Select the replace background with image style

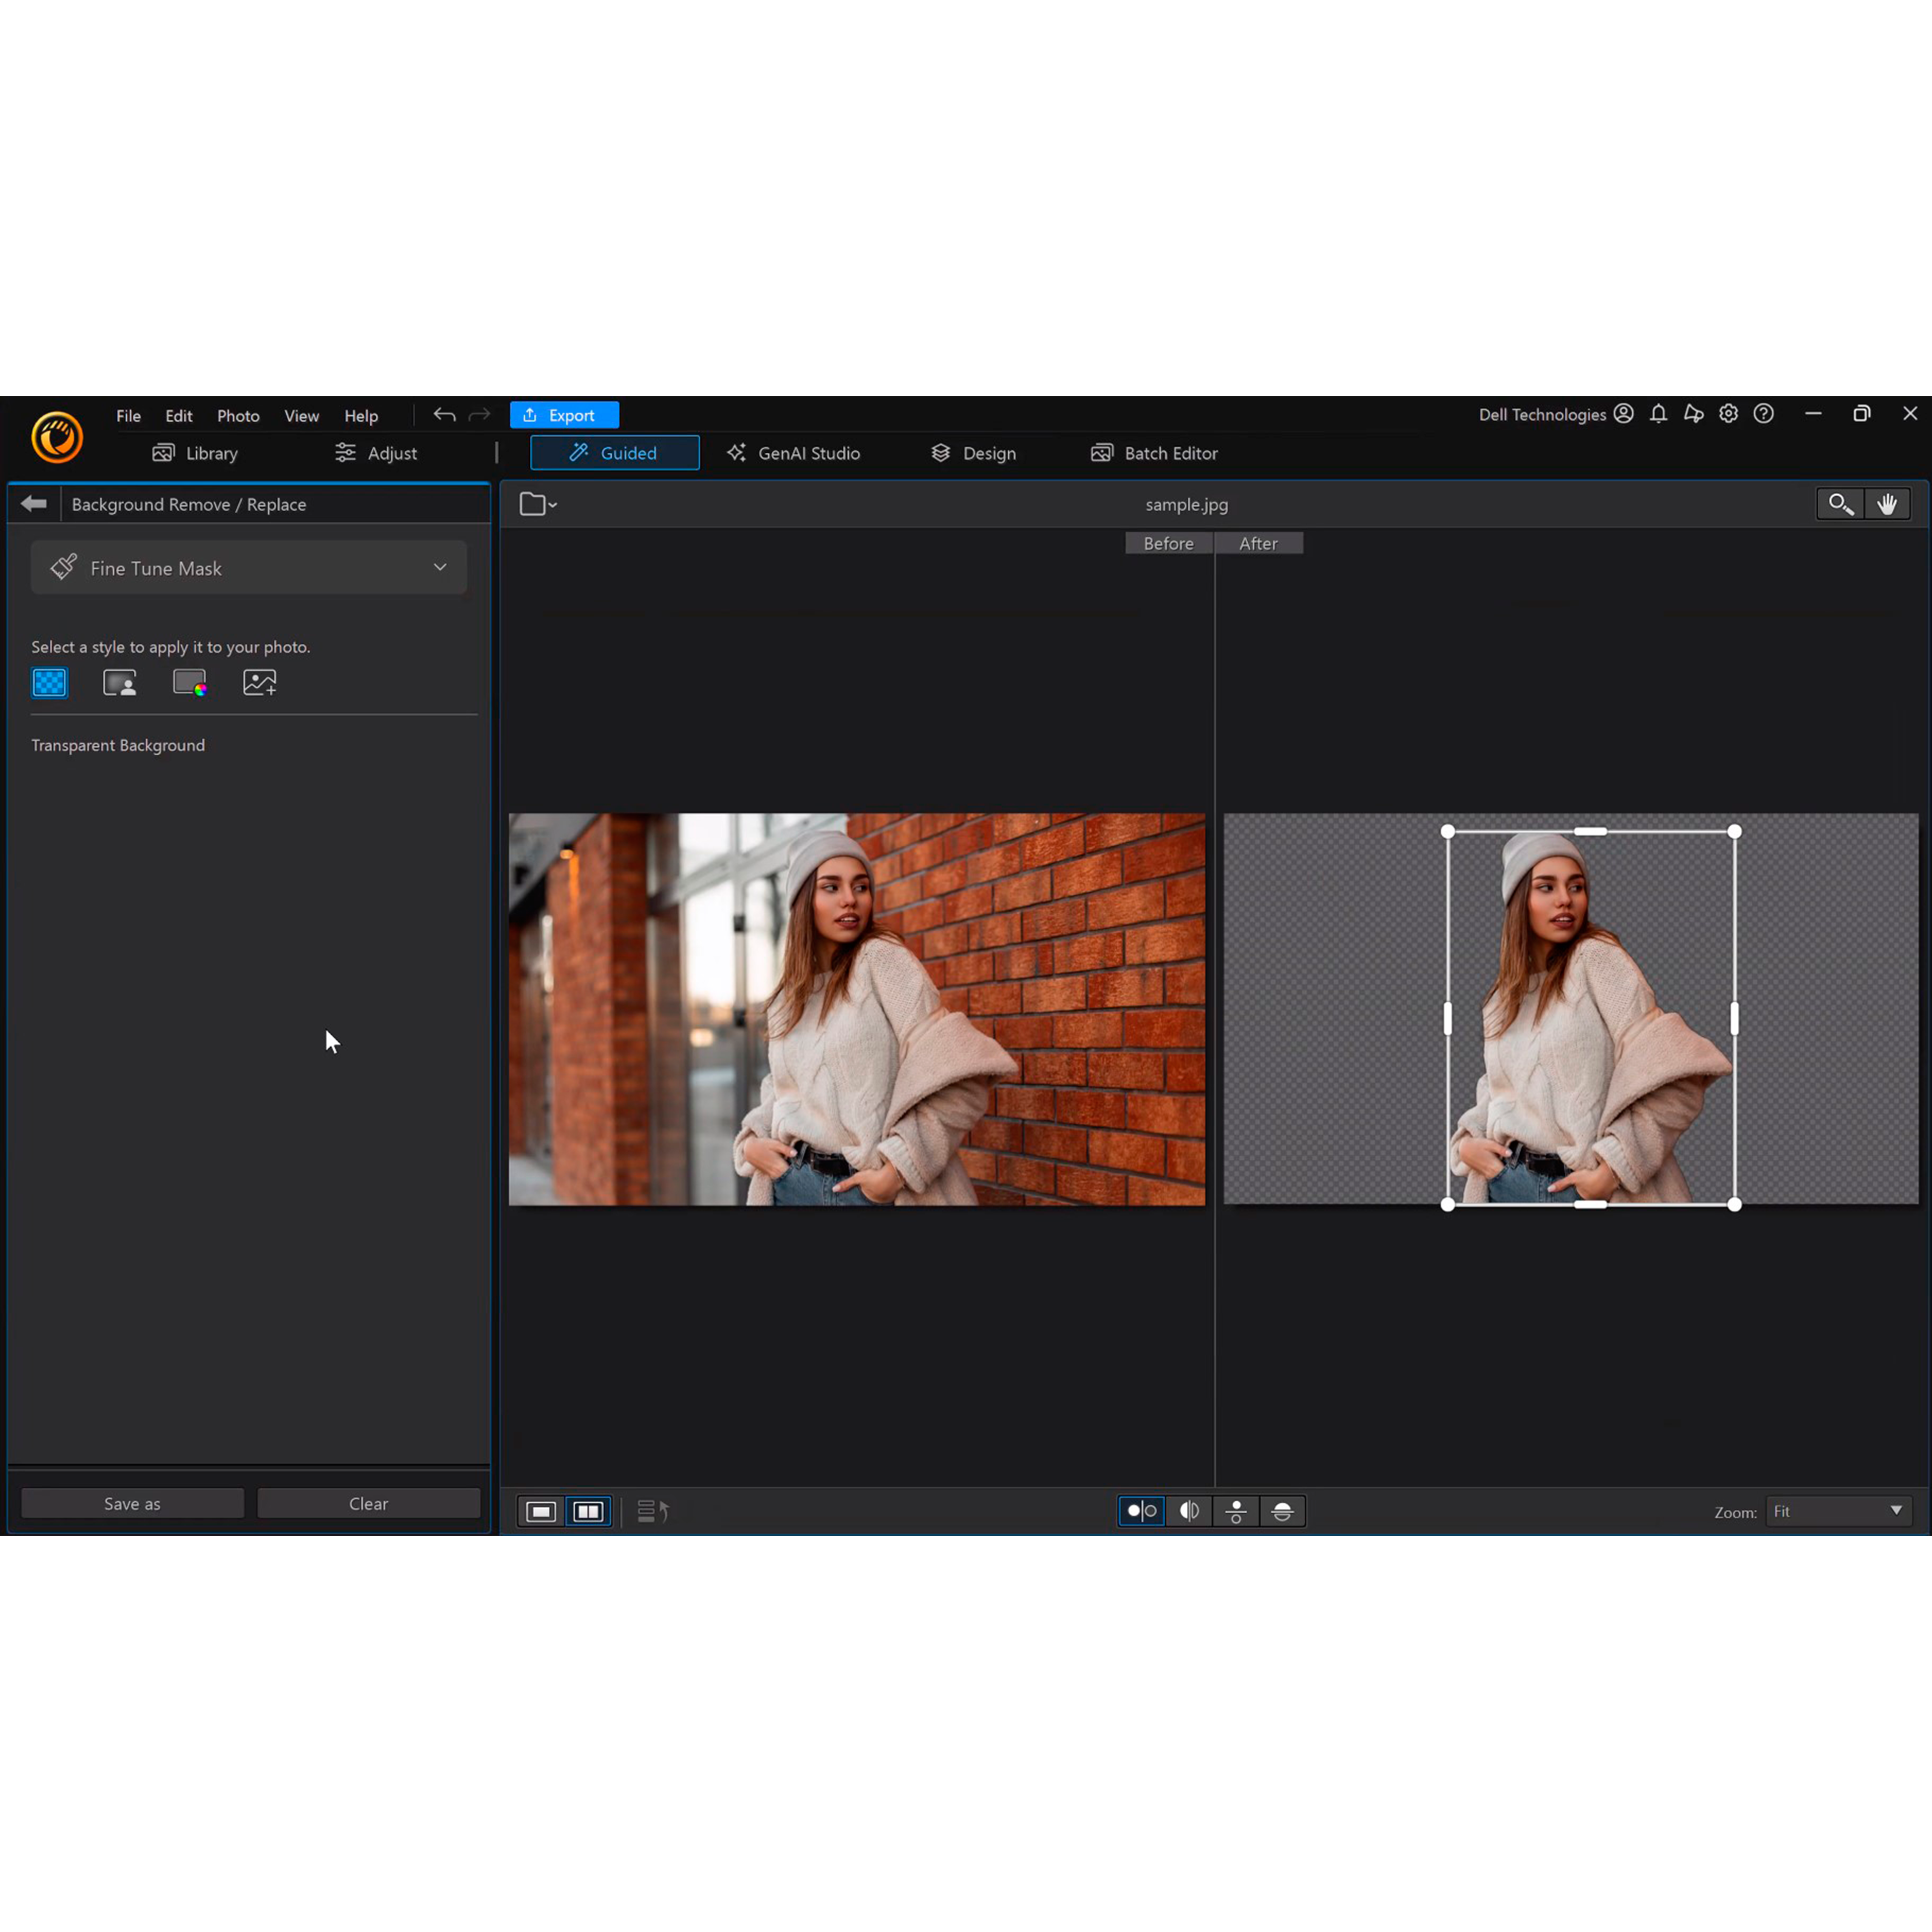click(259, 682)
